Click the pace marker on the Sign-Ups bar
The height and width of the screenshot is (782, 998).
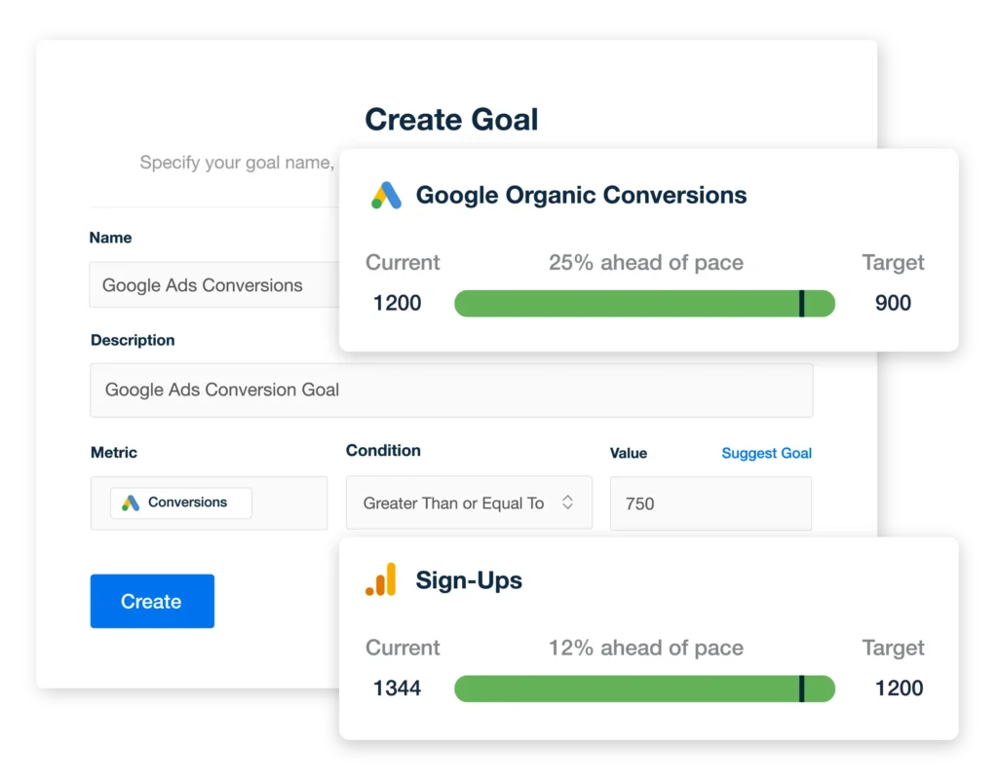pos(801,689)
